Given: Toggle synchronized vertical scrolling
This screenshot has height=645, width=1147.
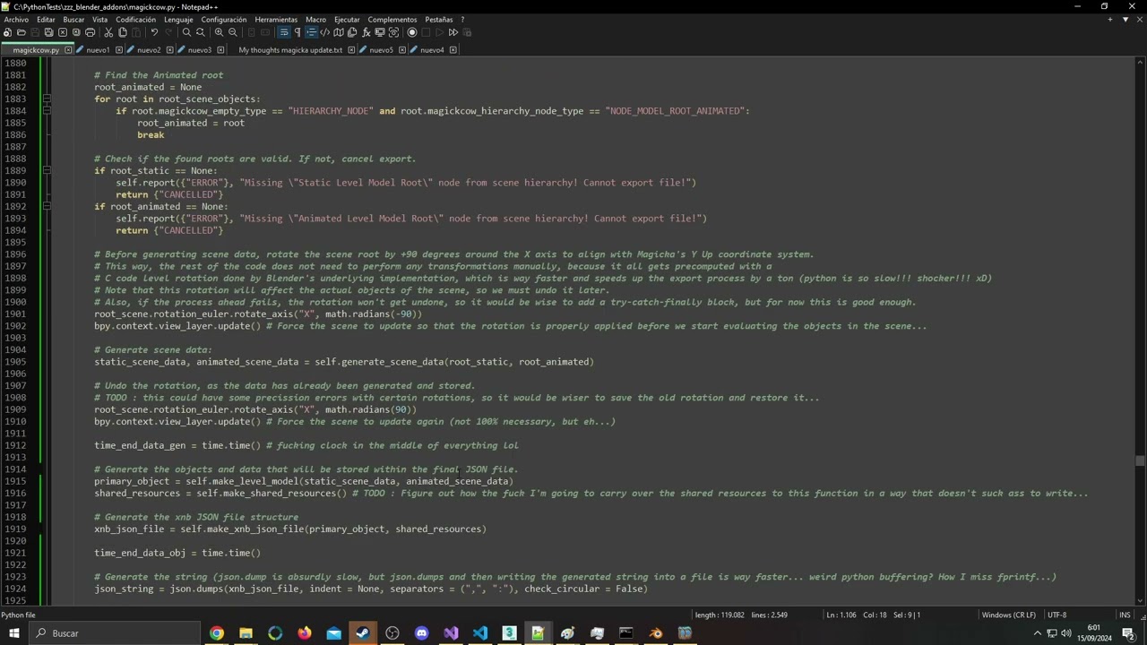Looking at the screenshot, I should [x=251, y=32].
